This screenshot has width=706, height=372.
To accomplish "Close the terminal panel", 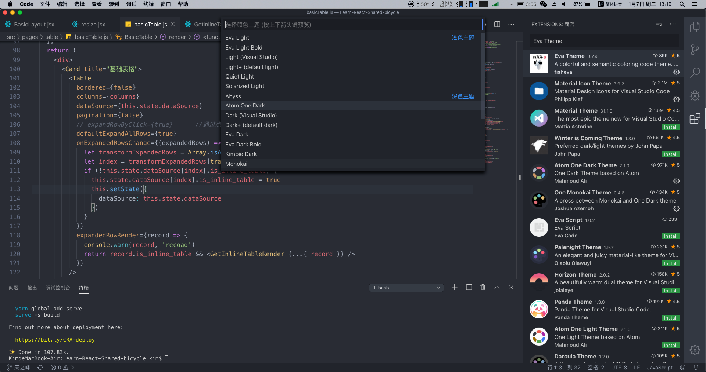I will click(x=511, y=288).
